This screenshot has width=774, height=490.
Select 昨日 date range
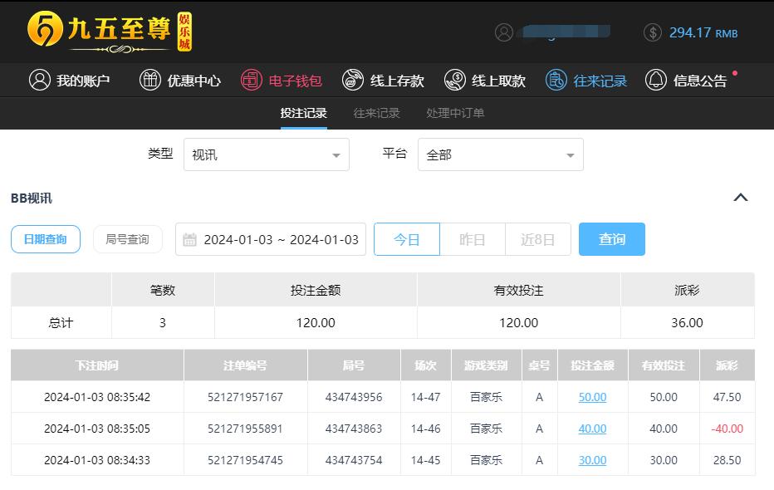click(x=473, y=239)
